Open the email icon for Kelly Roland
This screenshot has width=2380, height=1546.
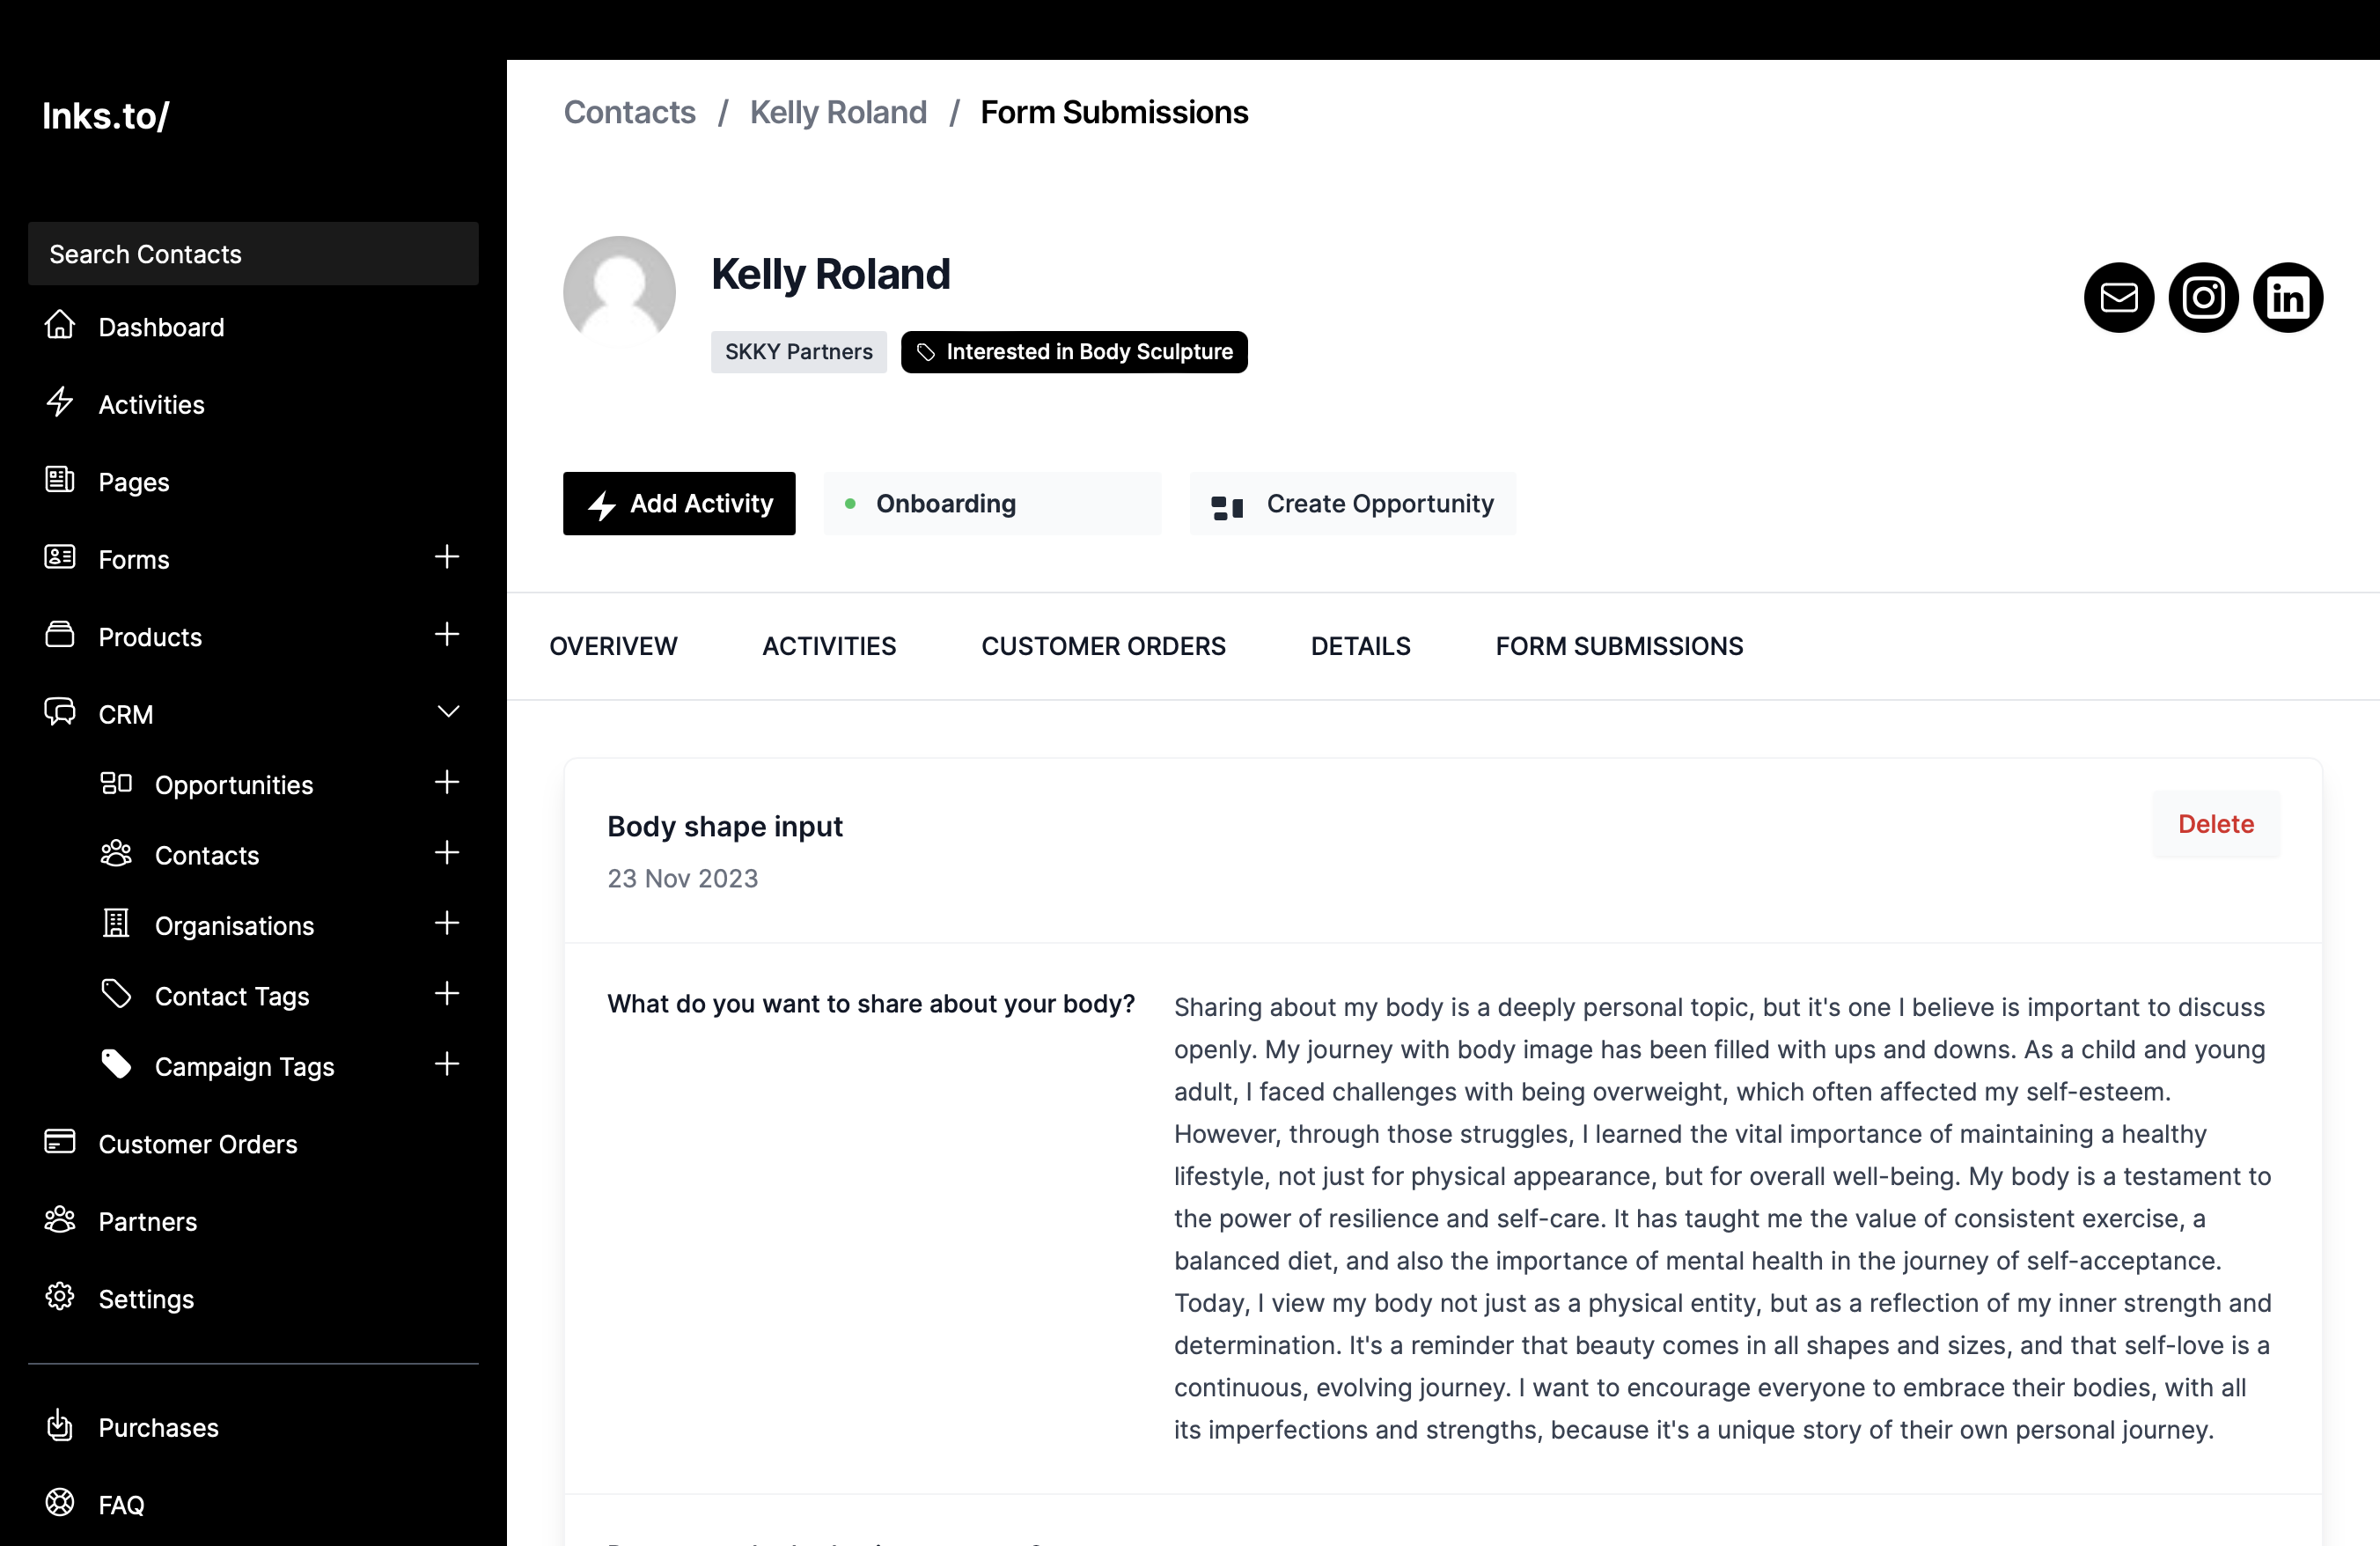(2118, 298)
